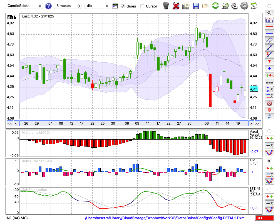Viewport: 278px width, 222px height.
Task: Click the '<<' jump-to-start navigation button
Action: click(x=9, y=123)
